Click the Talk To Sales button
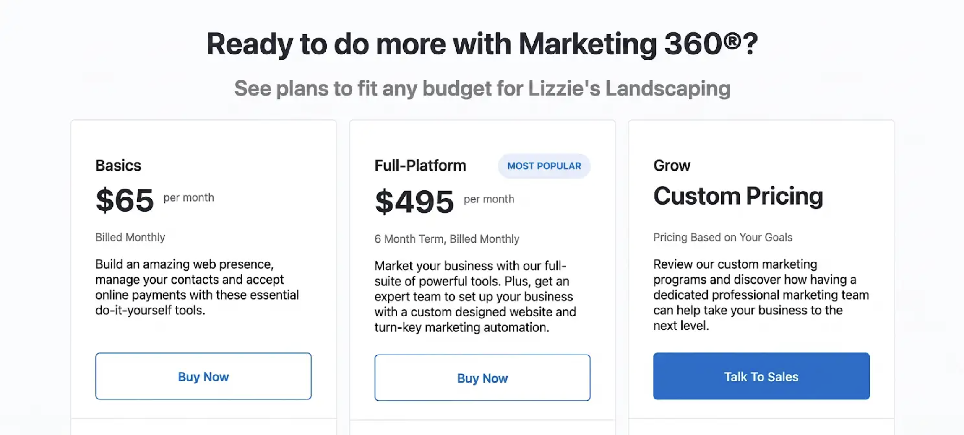Viewport: 964px width, 435px height. pos(761,376)
